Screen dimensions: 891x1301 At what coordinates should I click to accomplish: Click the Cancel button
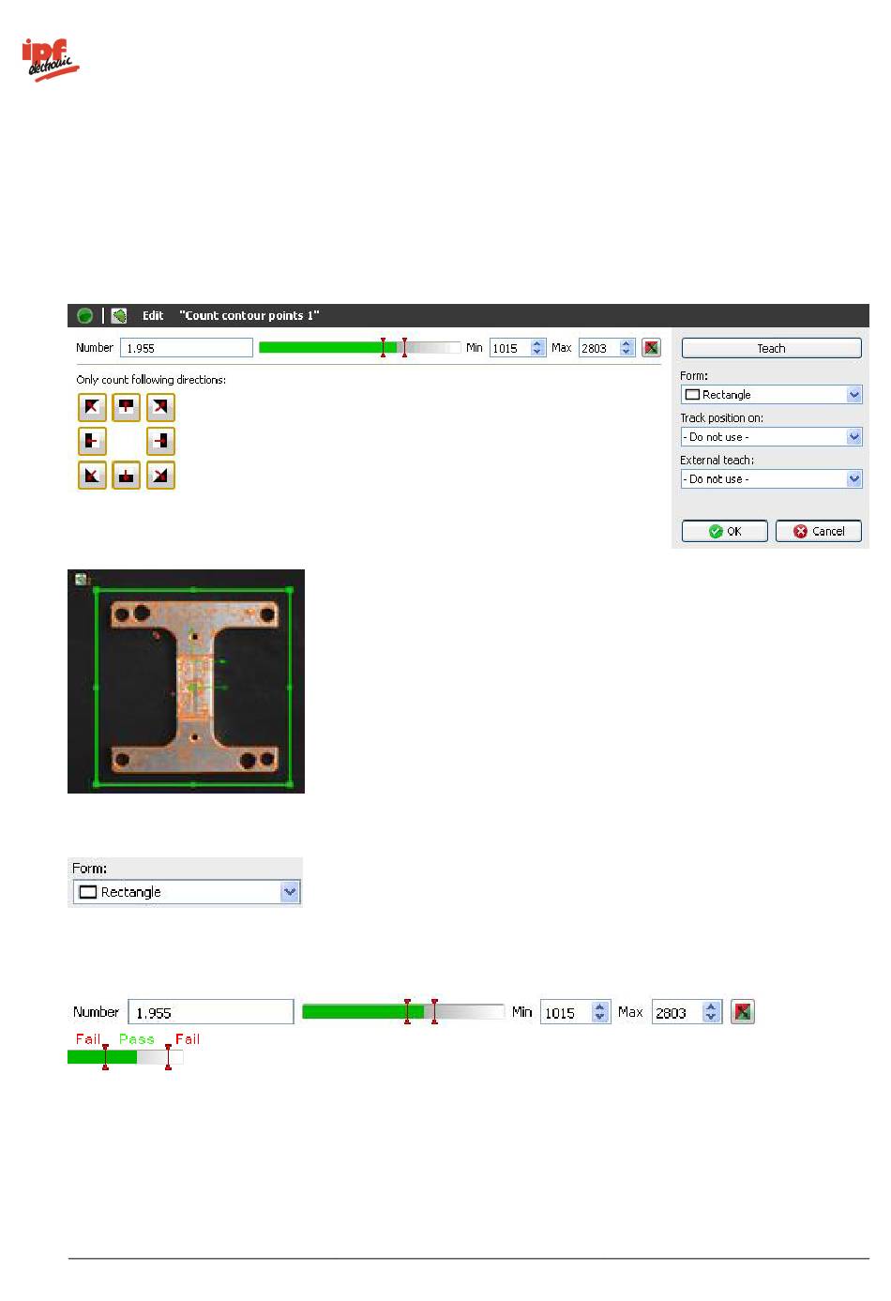click(819, 531)
